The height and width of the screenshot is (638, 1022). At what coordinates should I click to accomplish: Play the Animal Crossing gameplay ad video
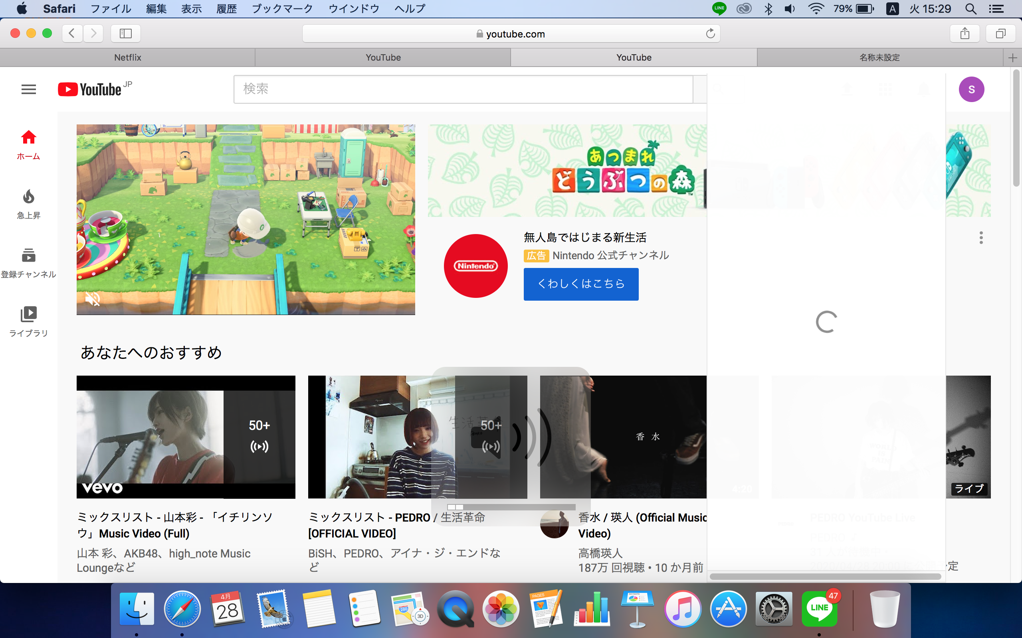point(246,219)
